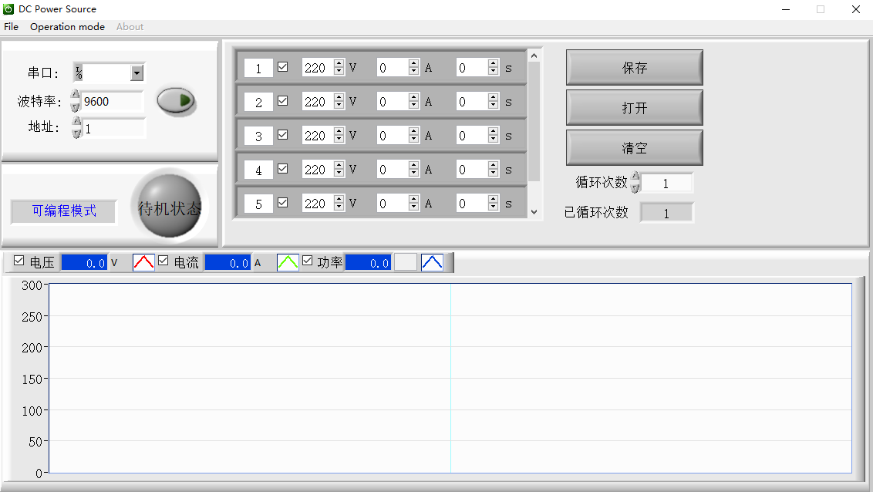
Task: Open the 串口 serial port dropdown
Action: click(x=137, y=72)
